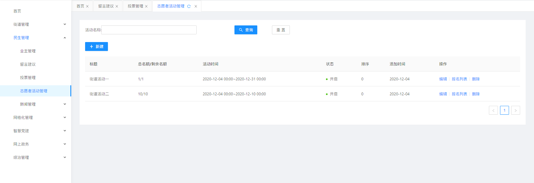Viewport: 534px width, 183px height.
Task: Click the 新建 button
Action: 97,46
